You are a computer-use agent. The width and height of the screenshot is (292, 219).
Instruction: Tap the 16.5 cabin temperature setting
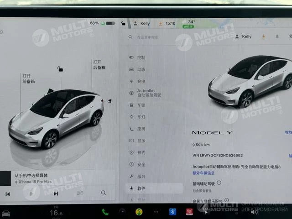pos(56,213)
